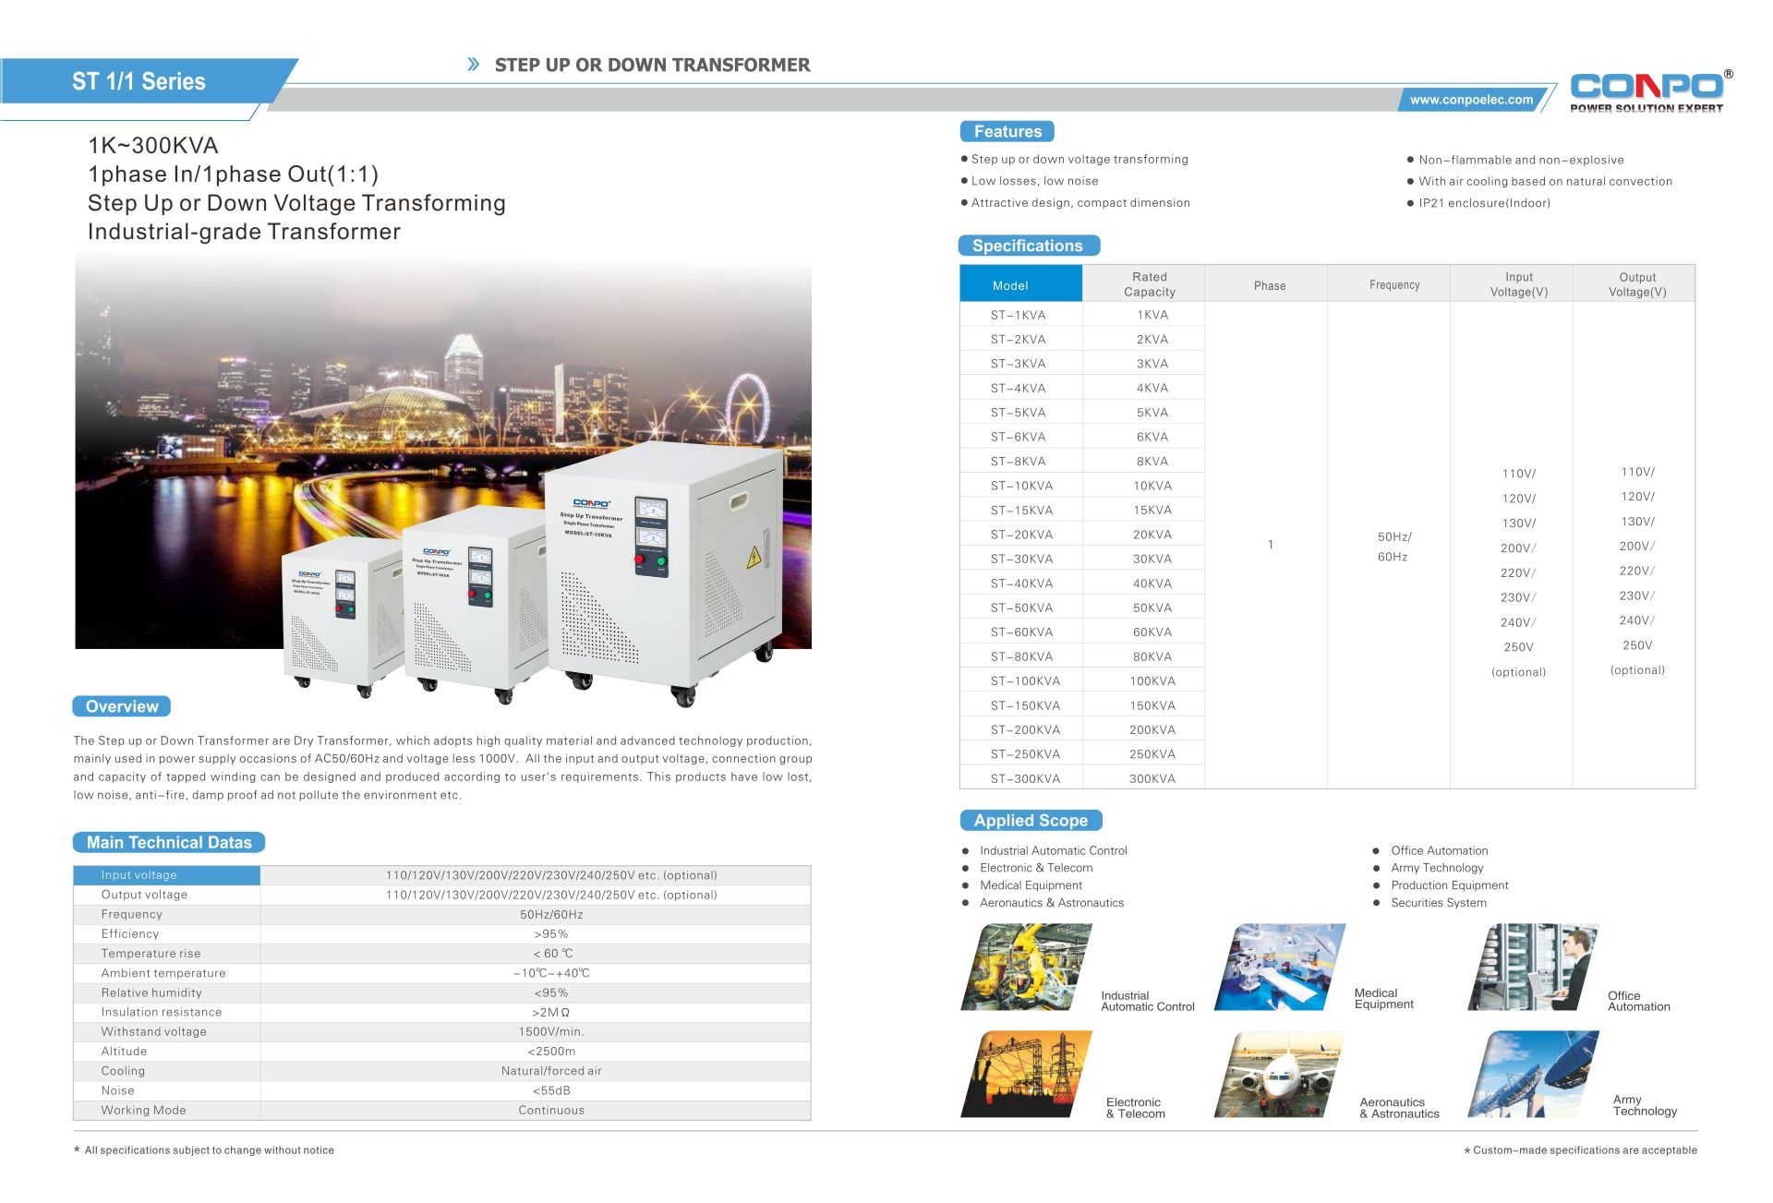This screenshot has width=1773, height=1203.
Task: Click the custom-made specifications footnote
Action: coord(1580,1150)
